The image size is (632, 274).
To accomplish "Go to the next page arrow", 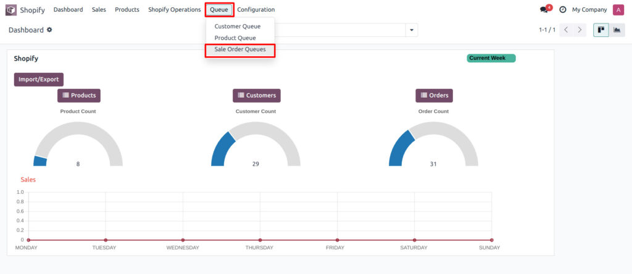I will pyautogui.click(x=579, y=30).
